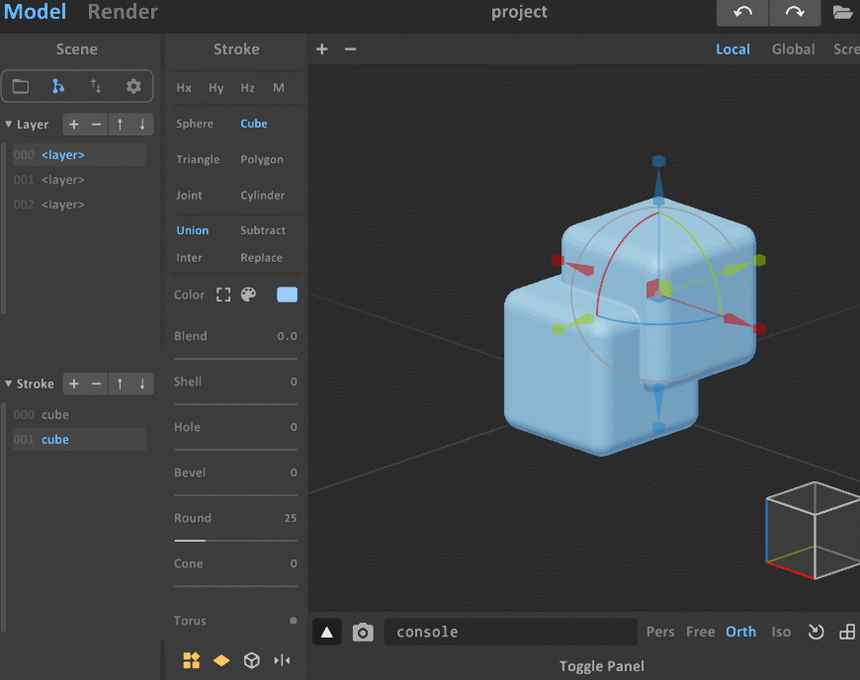Toggle the Hx mirror option
860x680 pixels.
(184, 88)
